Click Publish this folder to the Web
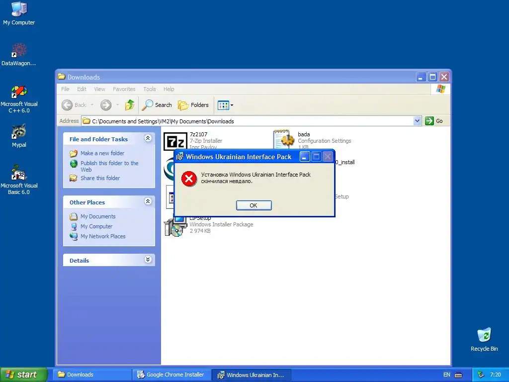 [109, 166]
